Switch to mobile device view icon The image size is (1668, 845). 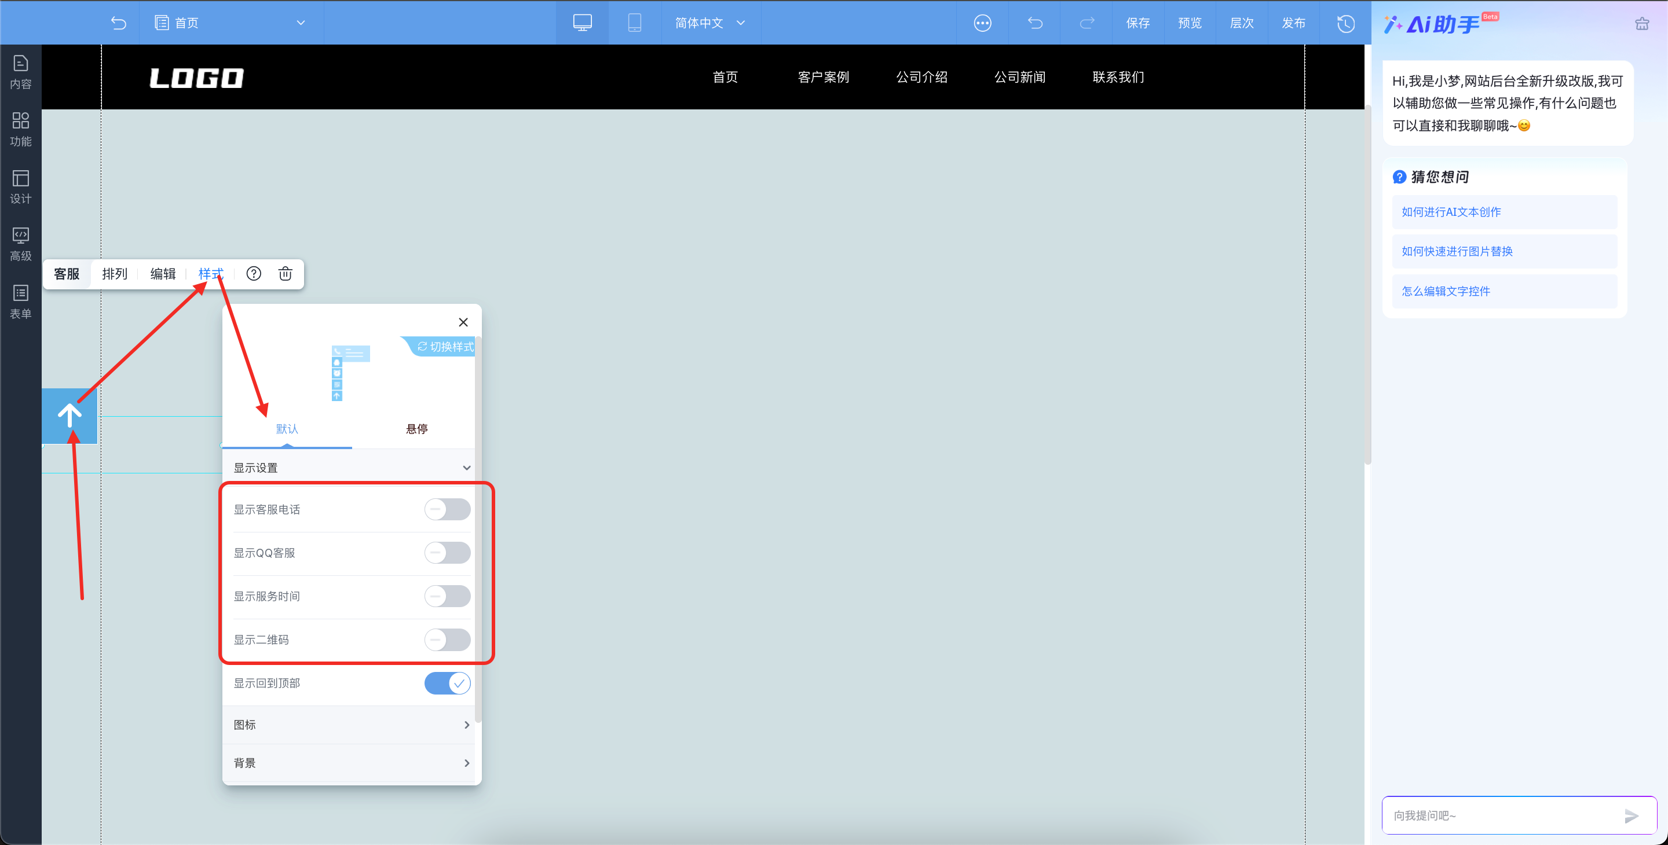[635, 23]
